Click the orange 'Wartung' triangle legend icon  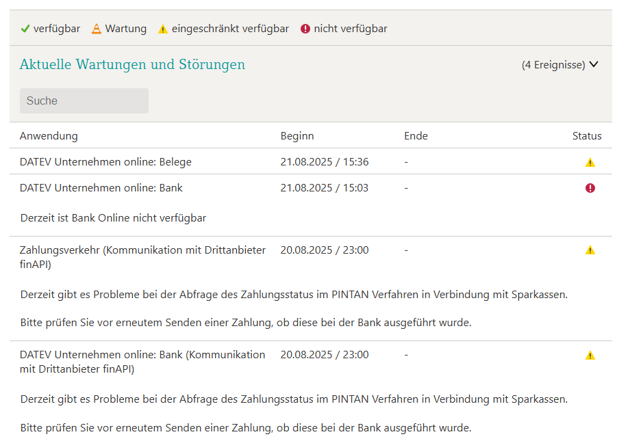click(x=97, y=29)
